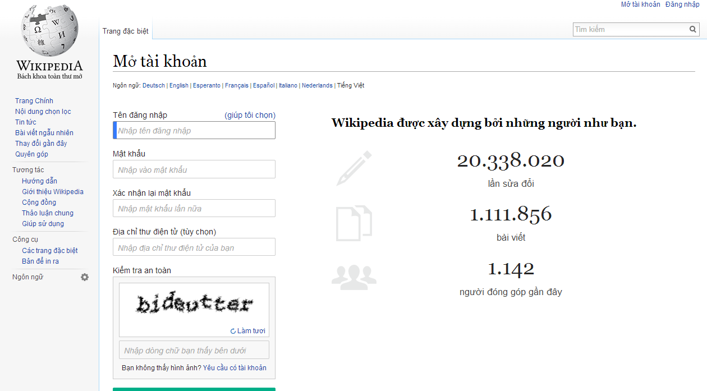Viewport: 707px width, 391px height.
Task: Switch language to Español
Action: tap(264, 85)
